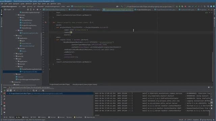216x121 pixels.
Task: Click the Git update project arrow icon
Action: coord(193,6)
